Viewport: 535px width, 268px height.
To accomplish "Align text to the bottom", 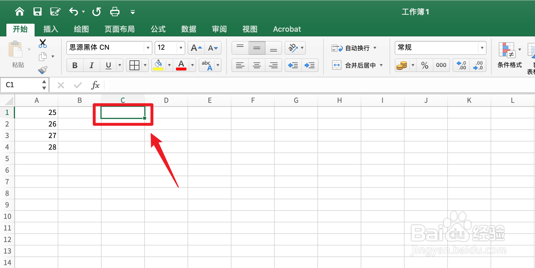I will [x=273, y=48].
